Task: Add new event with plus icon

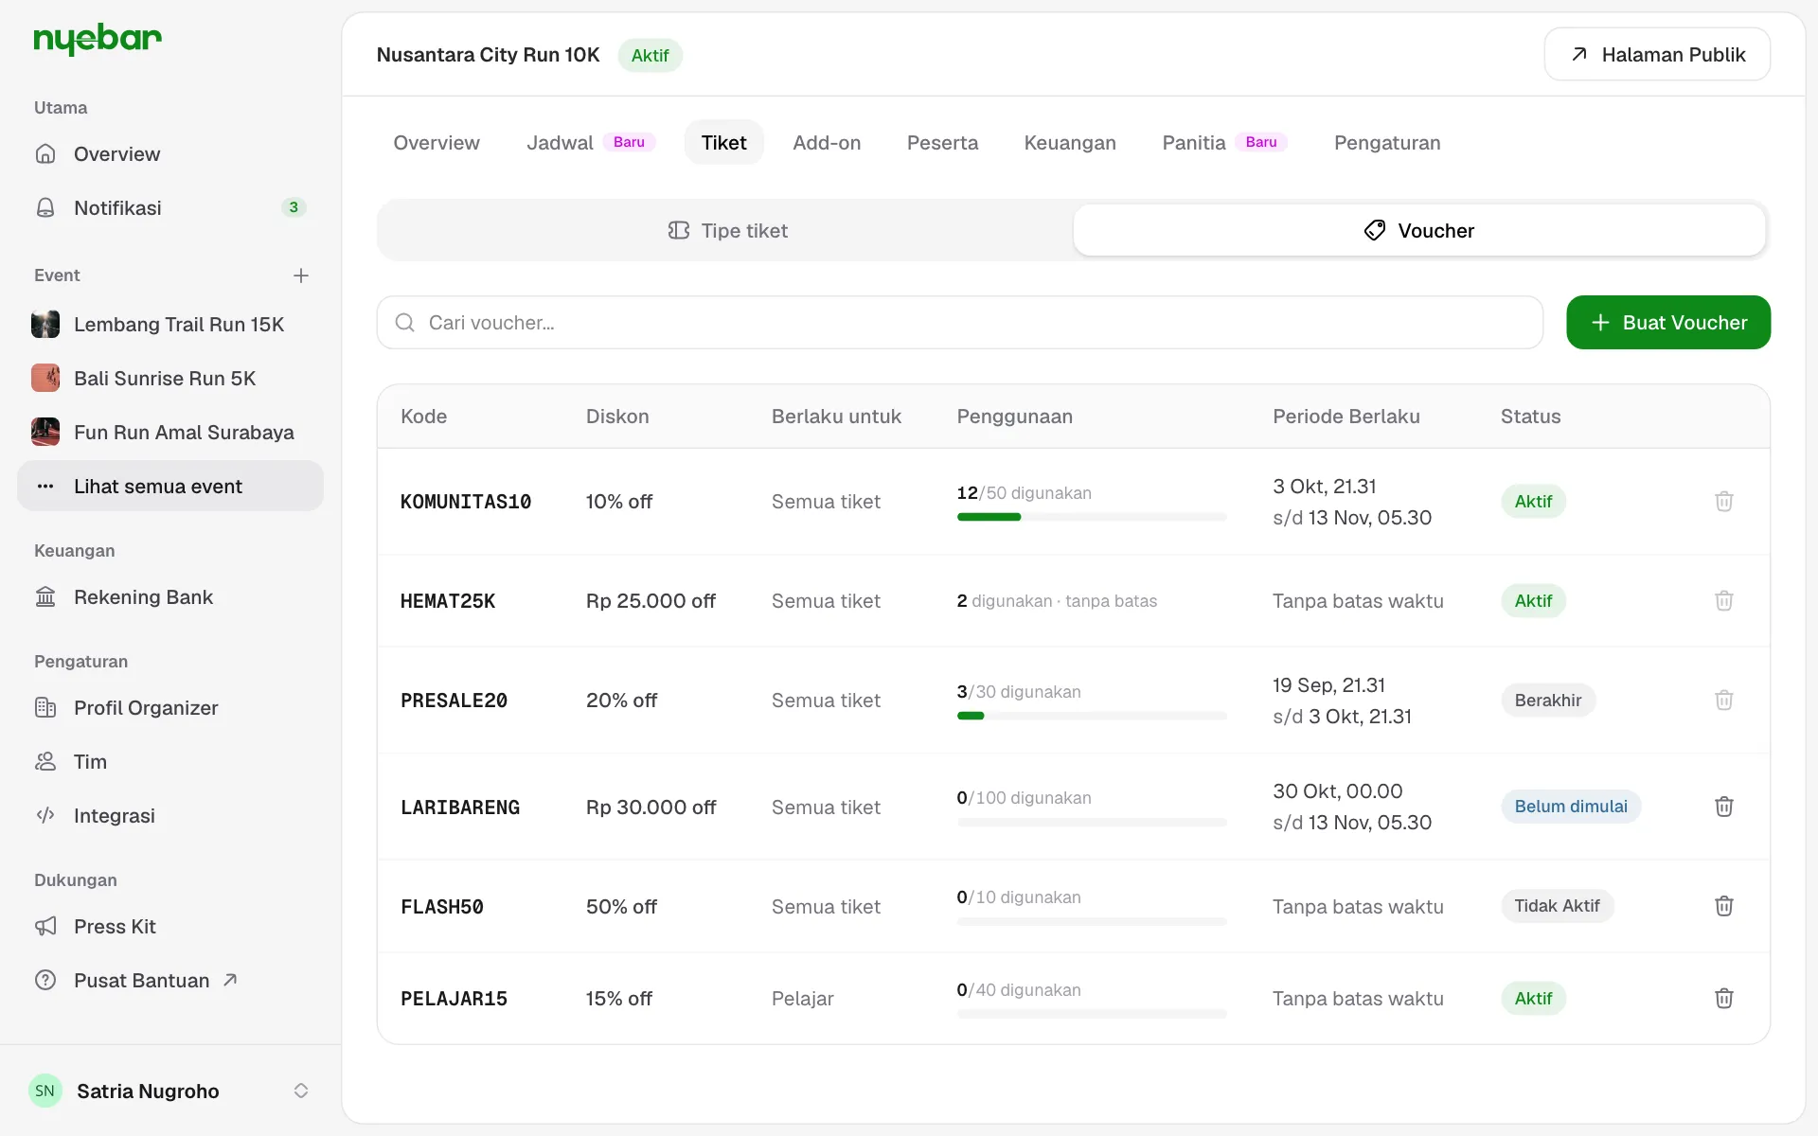Action: (x=301, y=275)
